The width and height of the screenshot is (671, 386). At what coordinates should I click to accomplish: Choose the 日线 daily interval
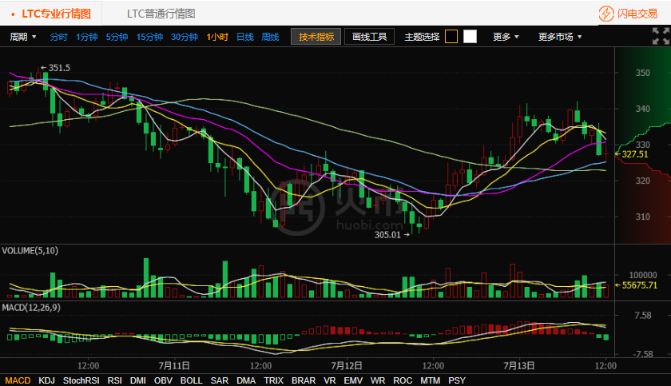(244, 37)
